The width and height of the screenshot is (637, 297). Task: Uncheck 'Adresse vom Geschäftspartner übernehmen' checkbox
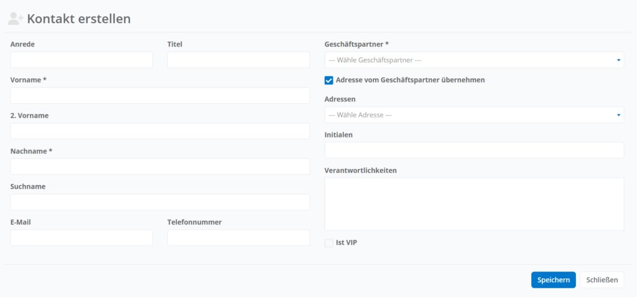coord(329,80)
